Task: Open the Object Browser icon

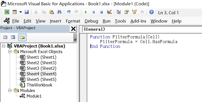Action: (134, 12)
